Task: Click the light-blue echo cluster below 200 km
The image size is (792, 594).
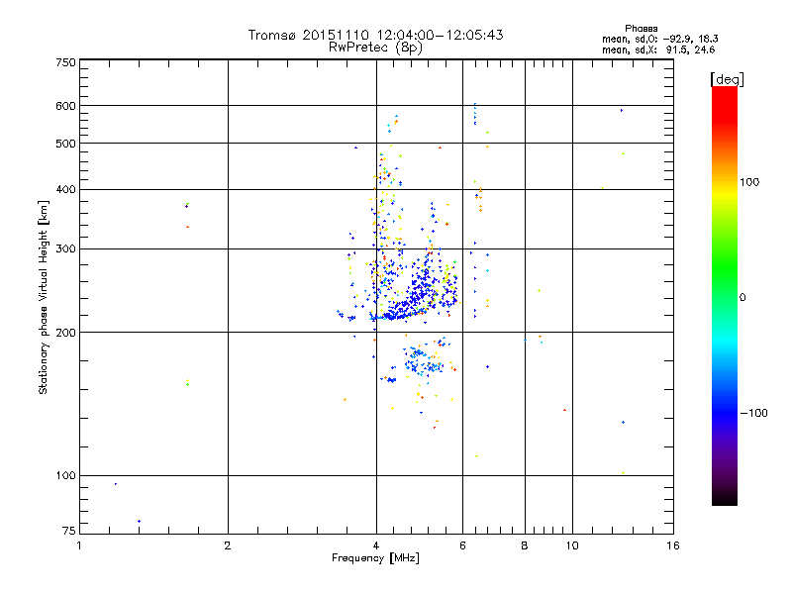Action: (x=424, y=358)
